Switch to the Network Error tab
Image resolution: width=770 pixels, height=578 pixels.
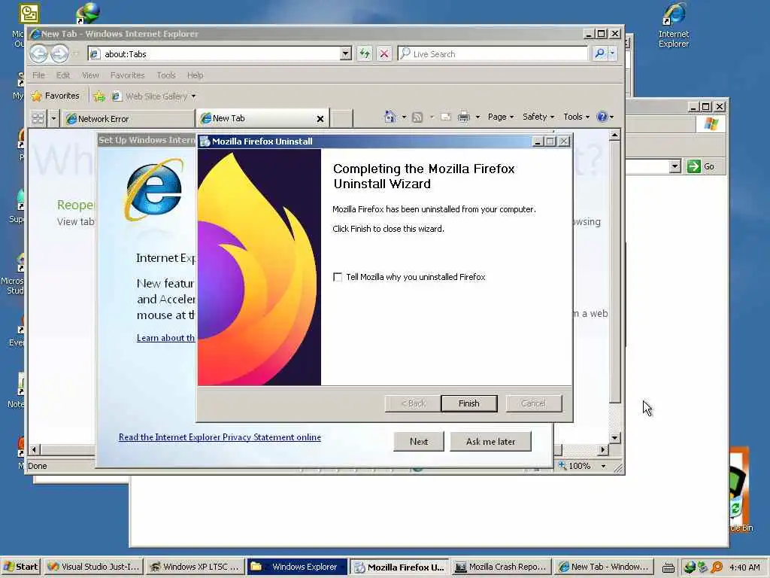(128, 118)
